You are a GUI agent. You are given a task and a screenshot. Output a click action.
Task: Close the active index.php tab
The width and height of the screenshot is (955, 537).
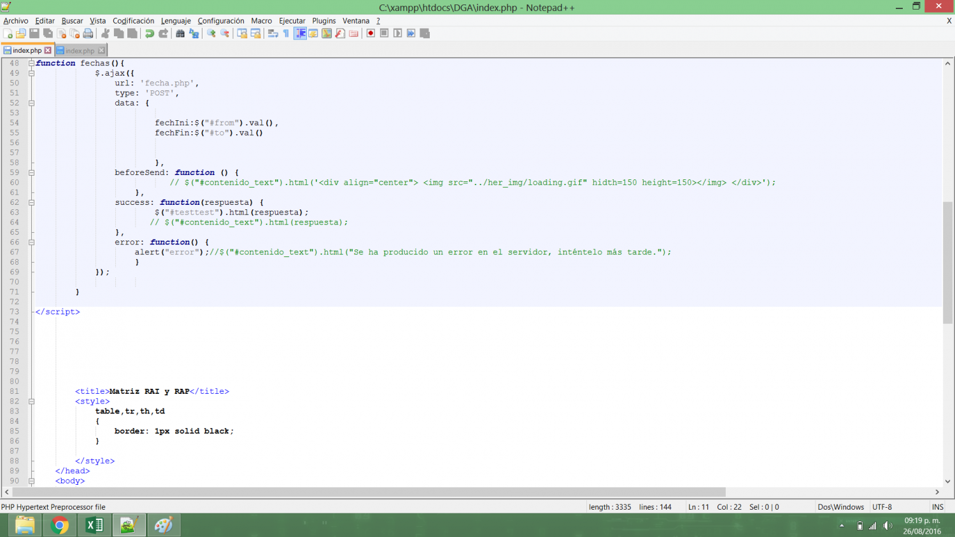(x=48, y=50)
